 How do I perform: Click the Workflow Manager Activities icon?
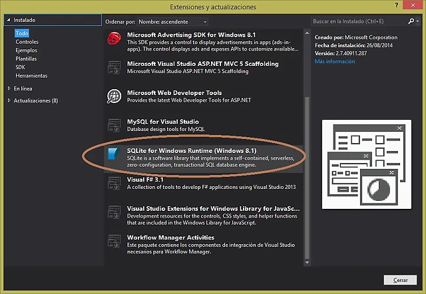pyautogui.click(x=114, y=241)
